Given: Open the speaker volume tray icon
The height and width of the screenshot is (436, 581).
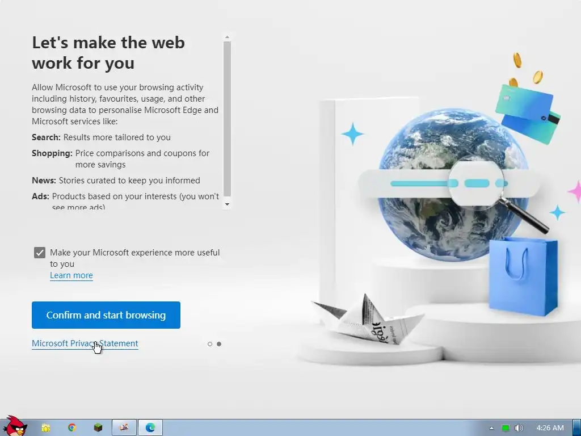Looking at the screenshot, I should [519, 428].
